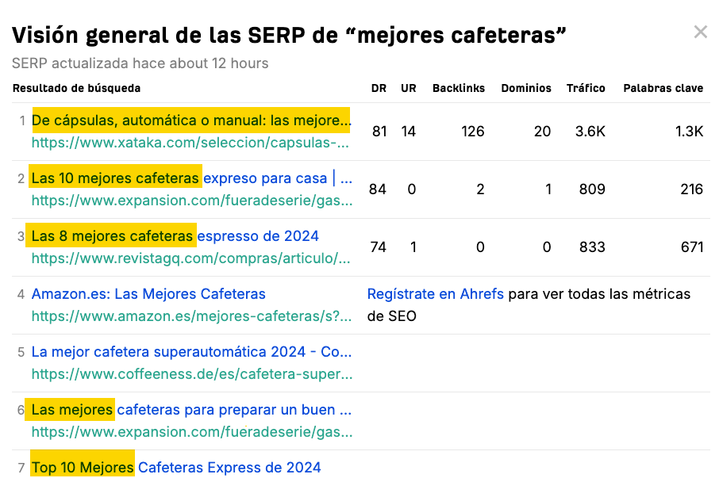Image resolution: width=723 pixels, height=478 pixels.
Task: Open 'Amazon.es: Las Mejores Cafeteras' result
Action: tap(148, 293)
